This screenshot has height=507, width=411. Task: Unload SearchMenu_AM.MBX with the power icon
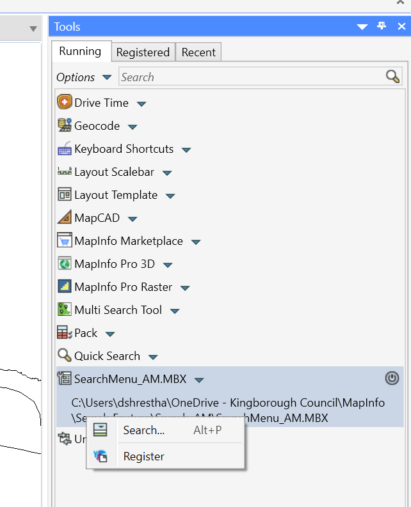point(392,378)
